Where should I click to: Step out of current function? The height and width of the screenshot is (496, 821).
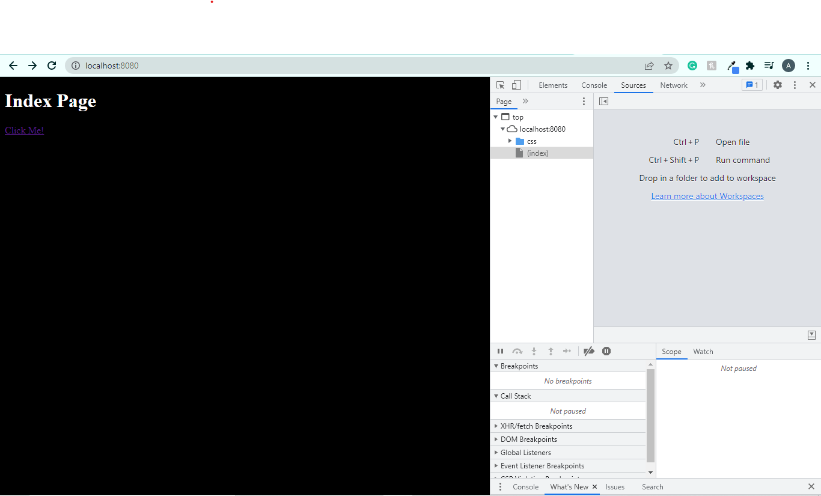[551, 351]
